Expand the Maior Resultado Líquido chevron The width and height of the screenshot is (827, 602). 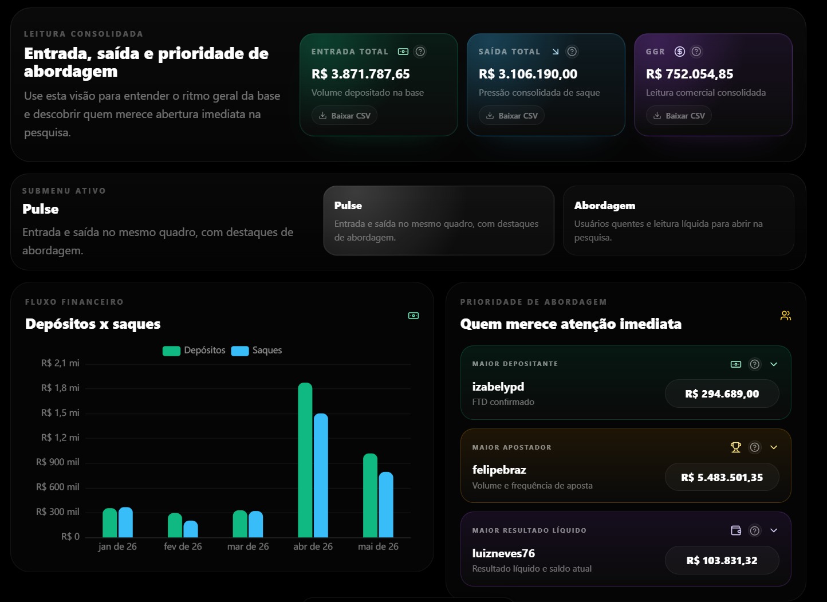click(774, 530)
